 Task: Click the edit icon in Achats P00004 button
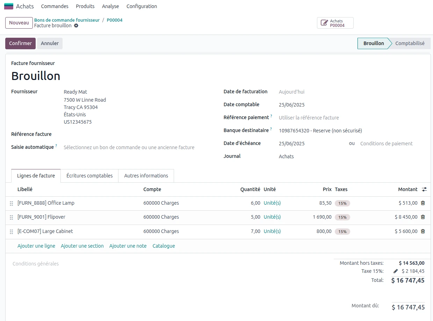pos(324,23)
